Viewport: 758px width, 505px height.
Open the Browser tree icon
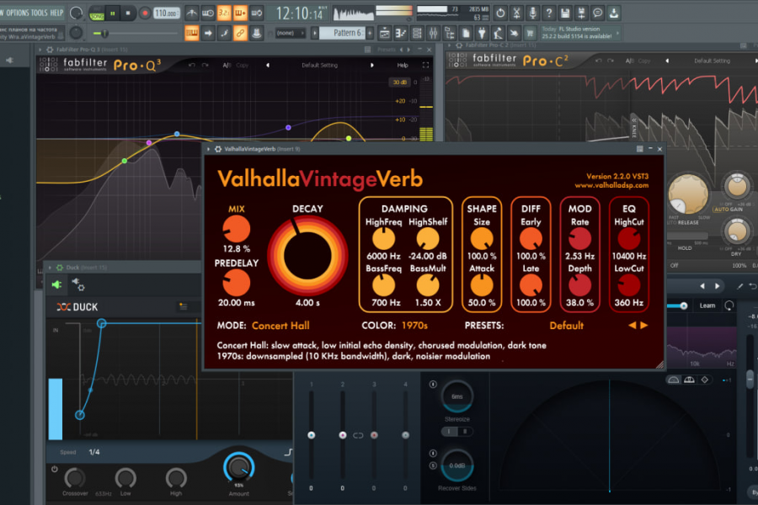[x=450, y=34]
